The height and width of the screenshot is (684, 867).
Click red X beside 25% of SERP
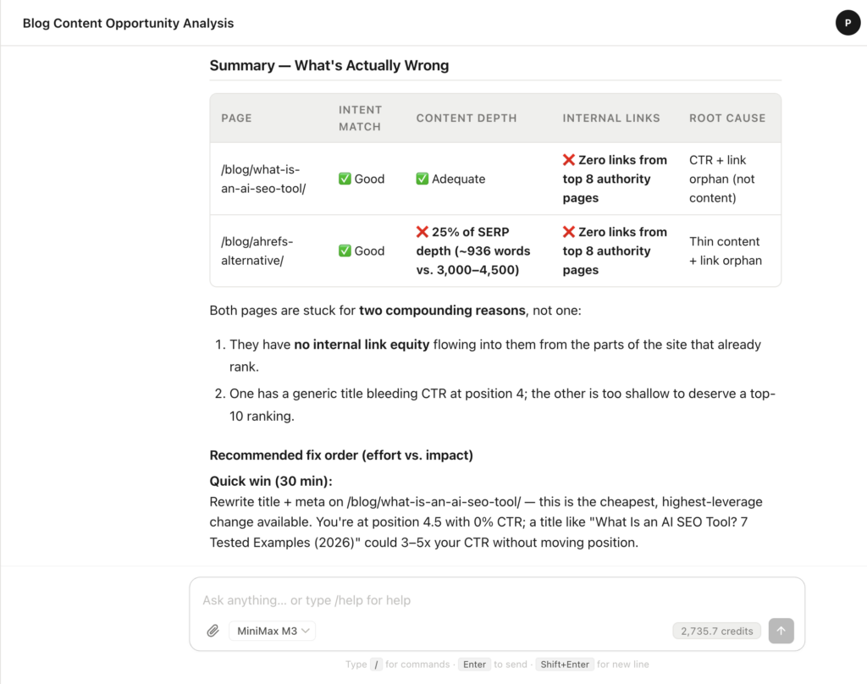(x=422, y=232)
